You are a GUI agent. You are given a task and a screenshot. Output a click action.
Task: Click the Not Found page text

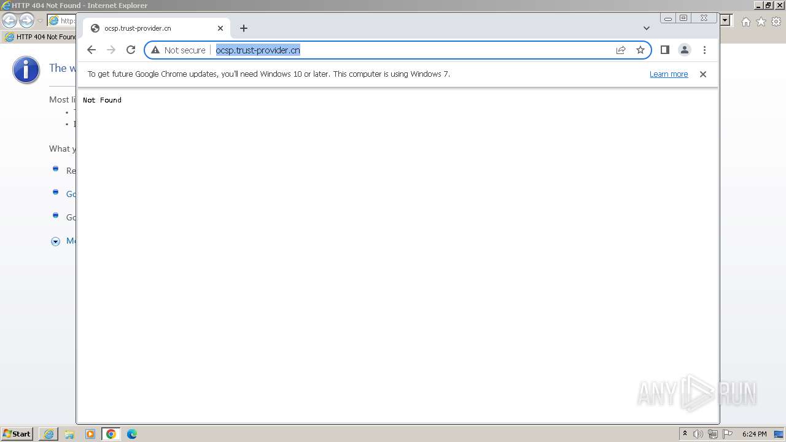(102, 100)
